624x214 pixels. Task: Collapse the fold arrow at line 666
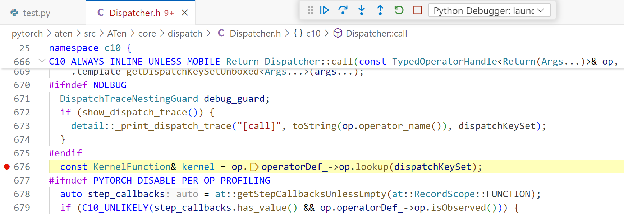pos(42,61)
